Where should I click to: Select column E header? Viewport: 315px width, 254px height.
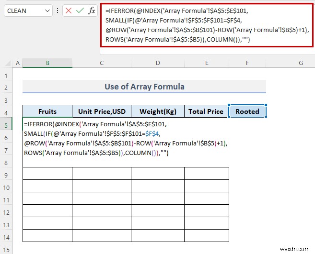pyautogui.click(x=207, y=63)
